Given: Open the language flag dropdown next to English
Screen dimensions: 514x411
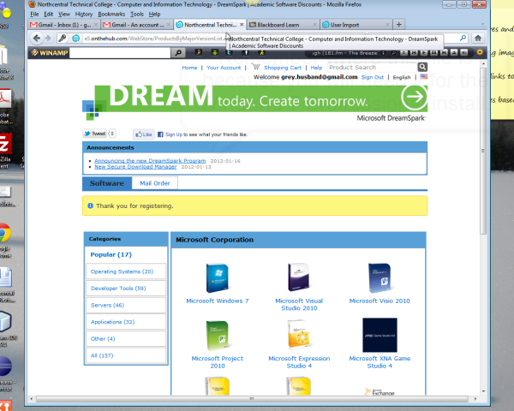Looking at the screenshot, I should click(x=423, y=77).
